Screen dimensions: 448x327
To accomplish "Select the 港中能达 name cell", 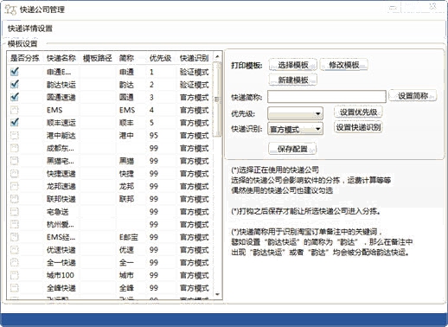I will coord(61,135).
